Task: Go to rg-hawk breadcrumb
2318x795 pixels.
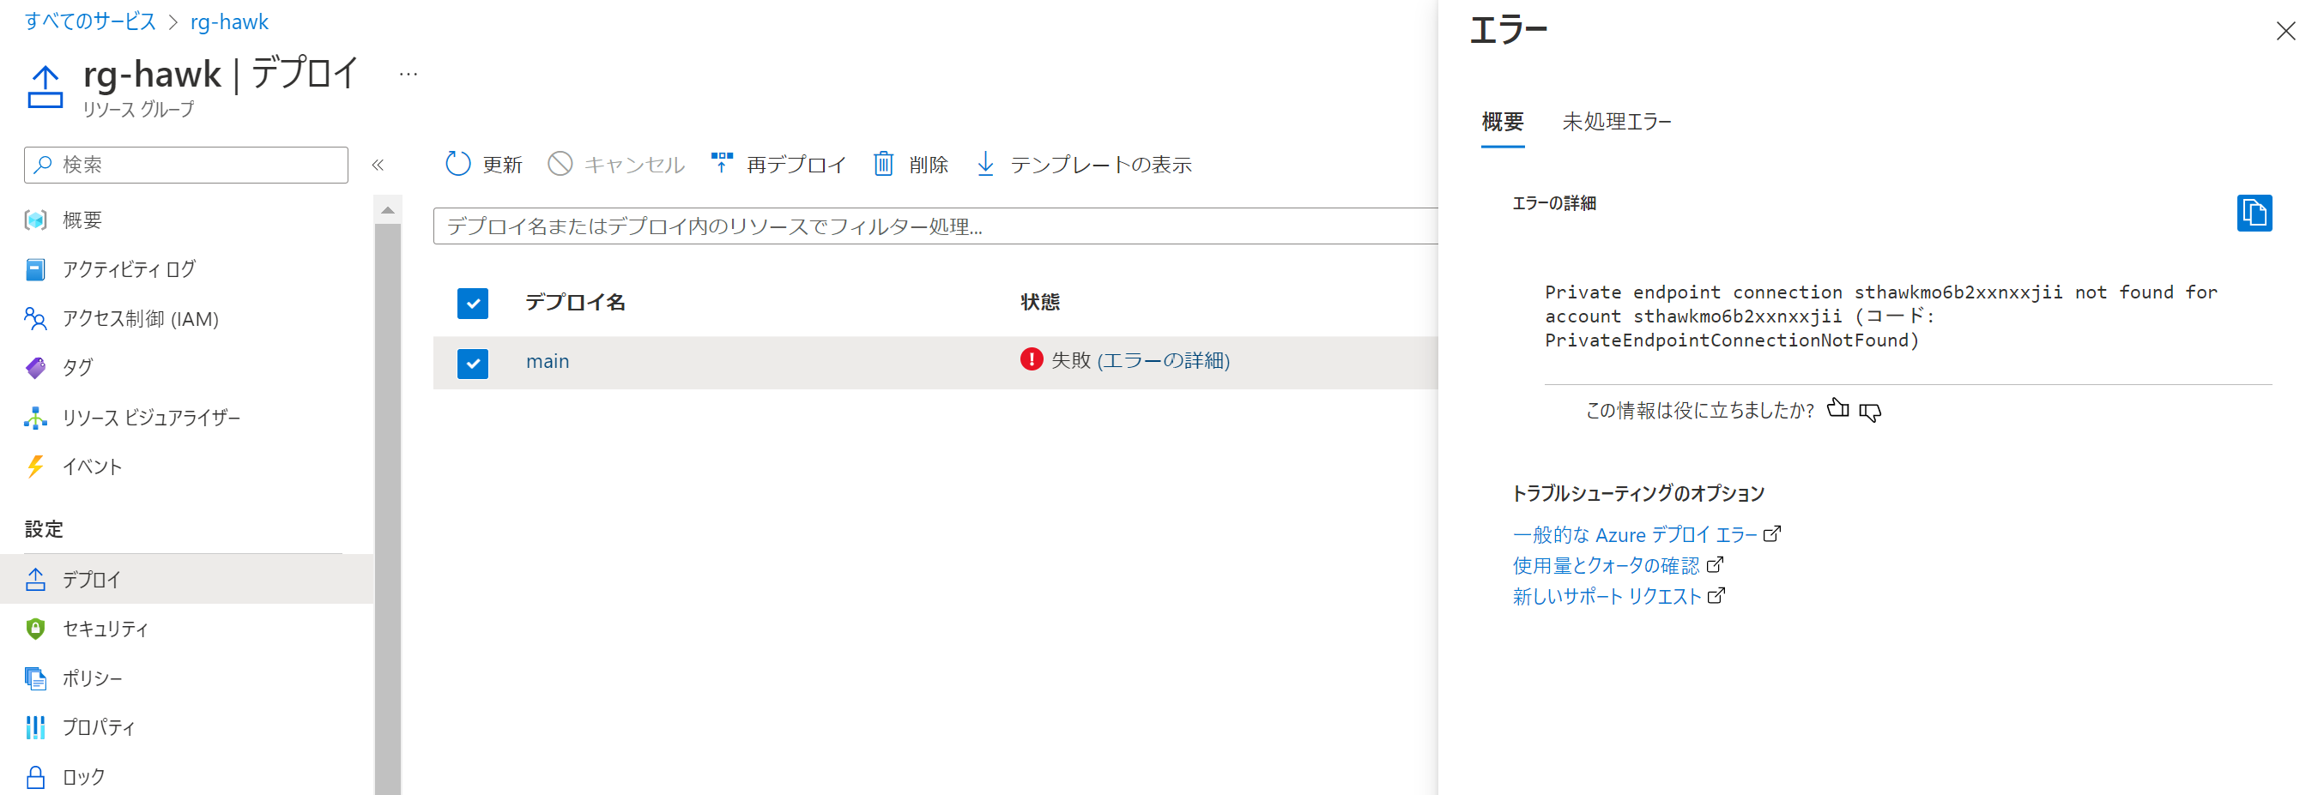Action: coord(228,21)
